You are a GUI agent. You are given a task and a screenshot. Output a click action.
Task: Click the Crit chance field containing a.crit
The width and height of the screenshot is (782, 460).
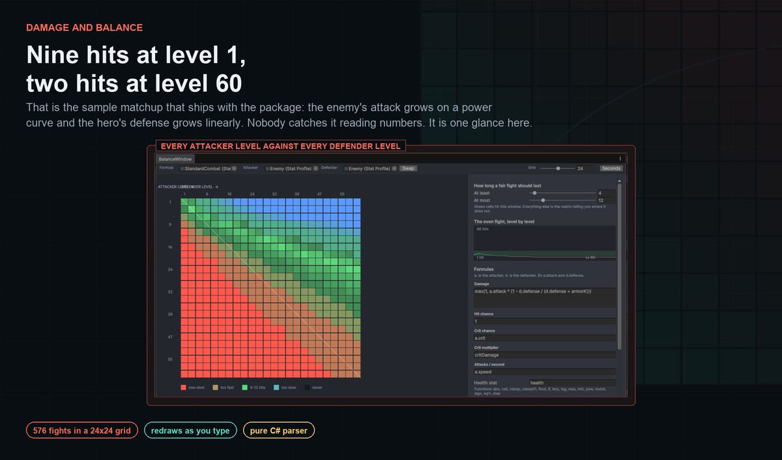click(x=545, y=338)
